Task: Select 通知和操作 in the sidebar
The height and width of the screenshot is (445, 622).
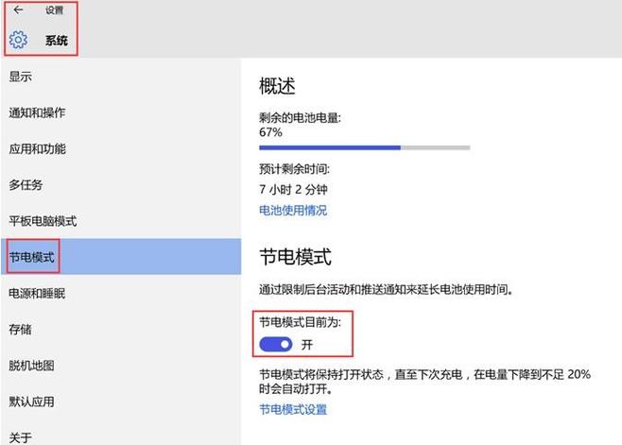Action: [121, 112]
